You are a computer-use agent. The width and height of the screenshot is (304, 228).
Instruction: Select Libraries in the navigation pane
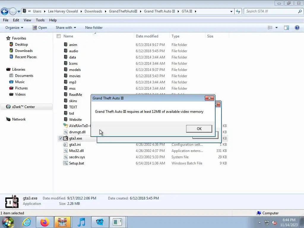click(x=19, y=69)
